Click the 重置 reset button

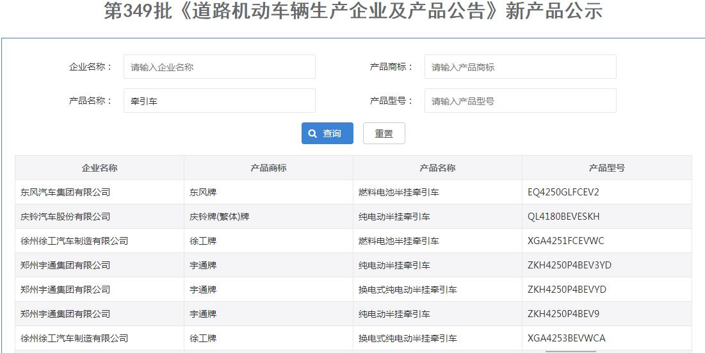point(384,133)
